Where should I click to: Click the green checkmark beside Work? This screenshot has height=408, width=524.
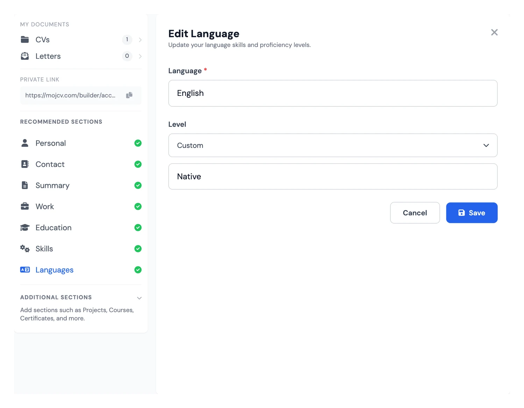138,206
